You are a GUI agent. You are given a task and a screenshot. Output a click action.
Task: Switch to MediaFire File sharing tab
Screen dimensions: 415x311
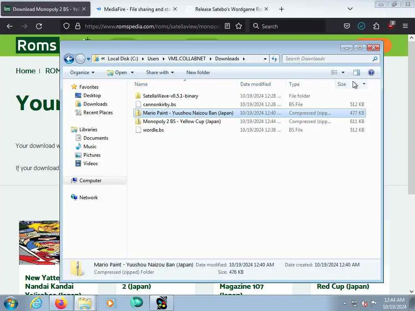[137, 9]
